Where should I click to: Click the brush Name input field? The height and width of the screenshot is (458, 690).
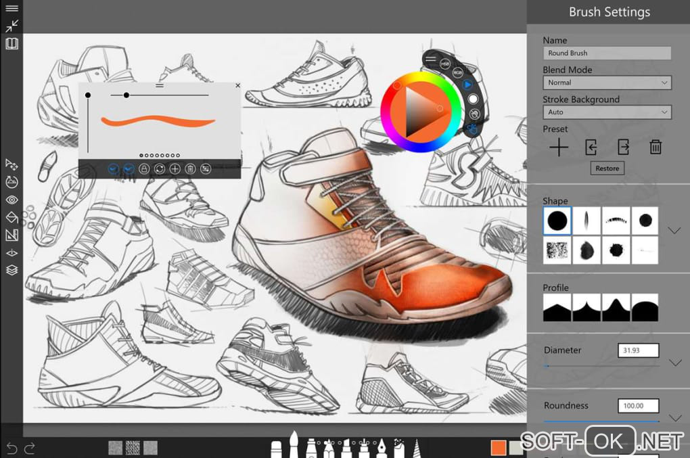(x=607, y=53)
